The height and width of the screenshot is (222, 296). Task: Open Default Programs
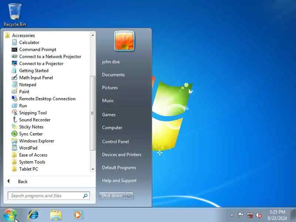119,168
